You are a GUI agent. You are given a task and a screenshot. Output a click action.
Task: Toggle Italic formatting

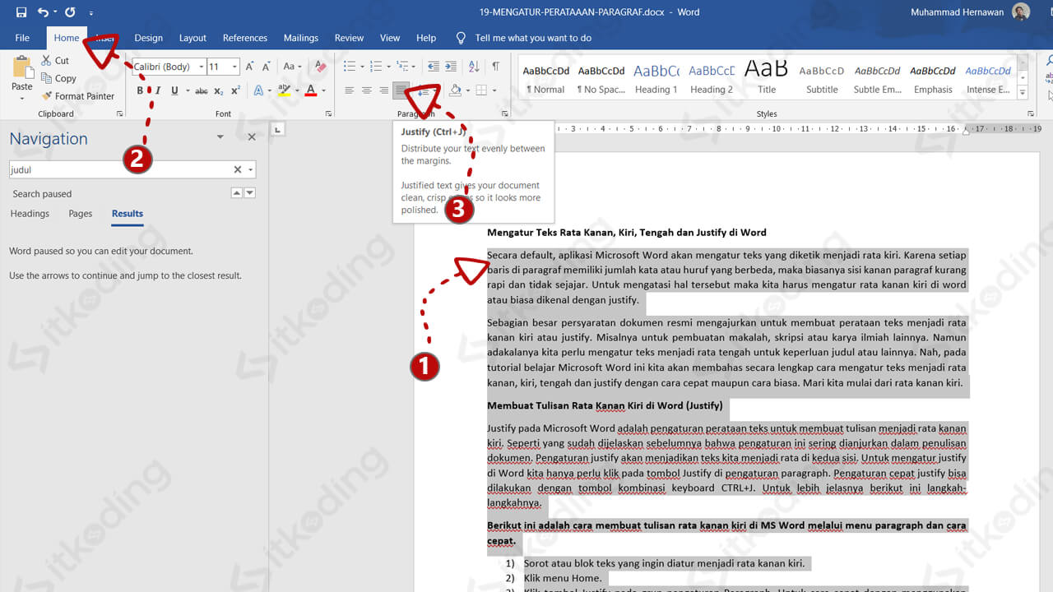[x=157, y=90]
